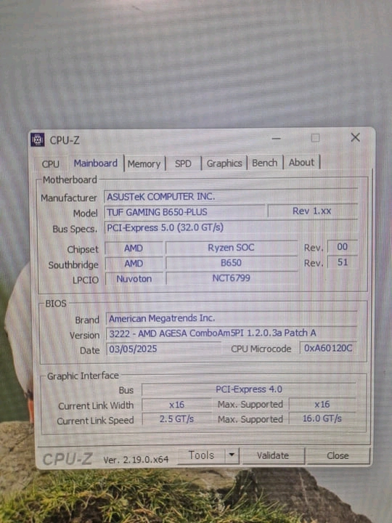This screenshot has width=392, height=523.
Task: Open the Graphics tab
Action: point(224,163)
